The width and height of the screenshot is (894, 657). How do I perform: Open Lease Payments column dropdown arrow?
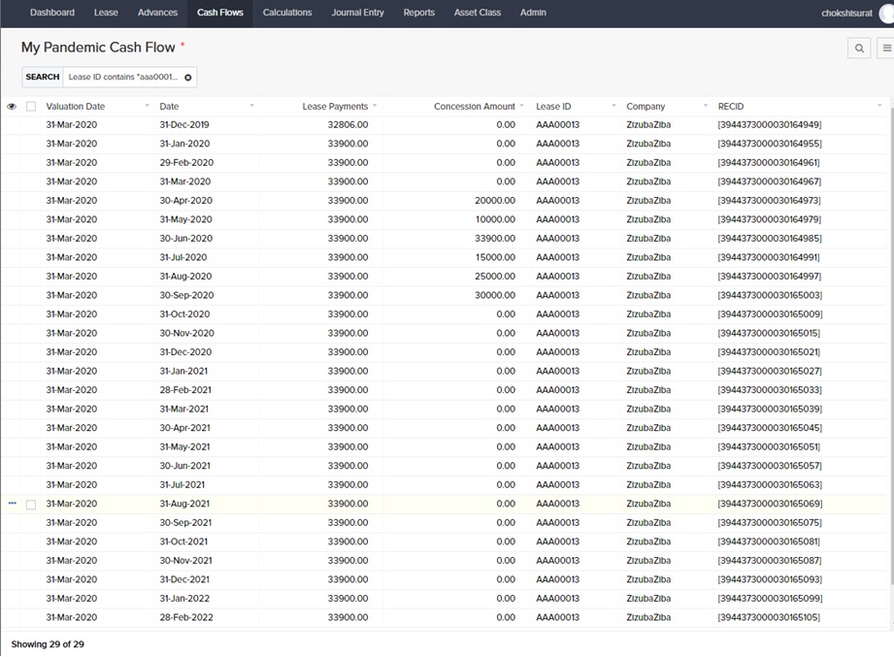pos(375,106)
